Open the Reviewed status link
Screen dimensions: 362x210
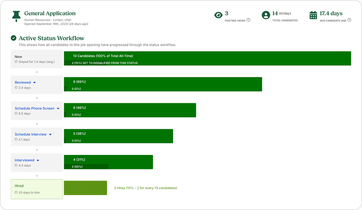pos(23,83)
